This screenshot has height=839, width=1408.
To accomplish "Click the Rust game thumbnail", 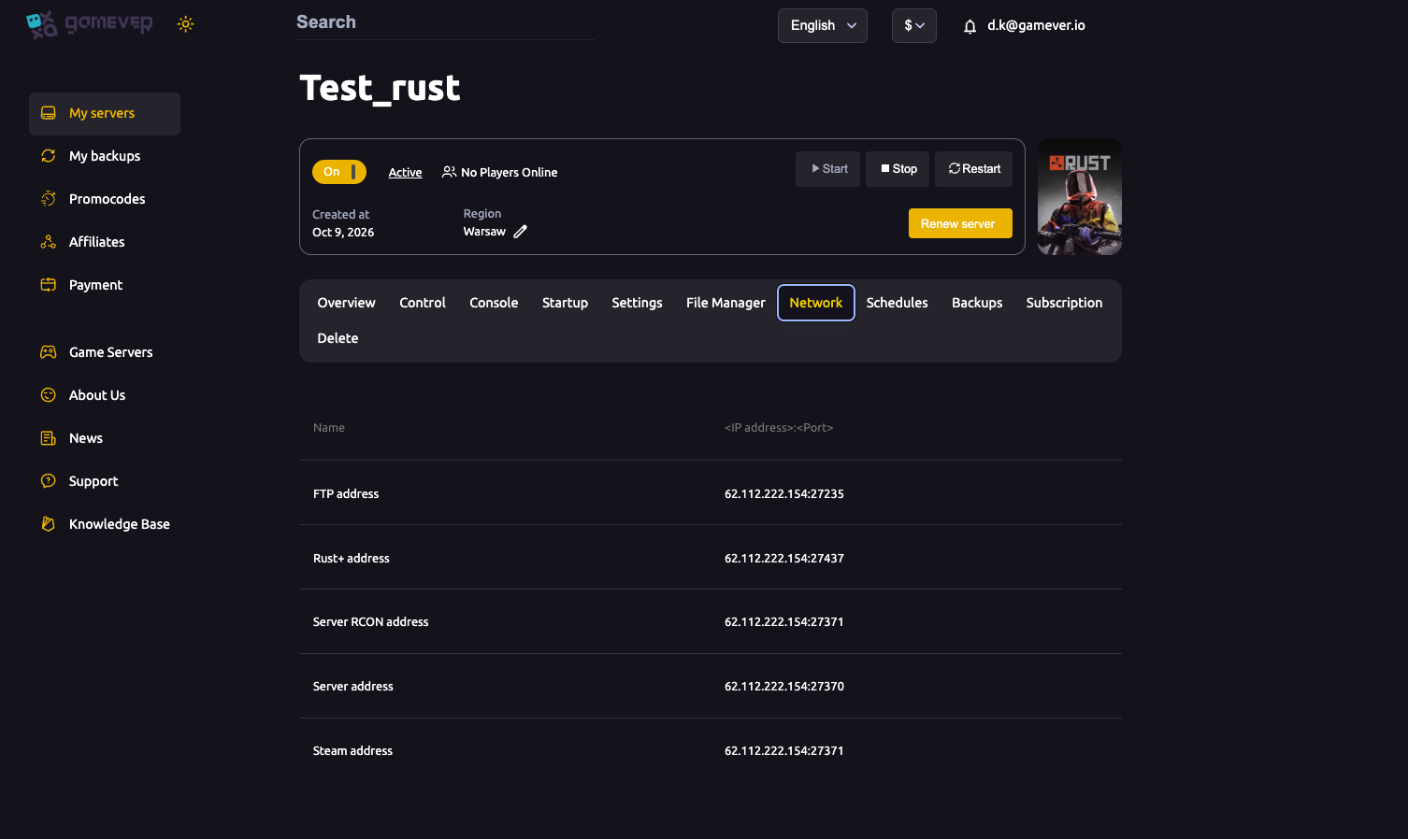I will coord(1080,197).
